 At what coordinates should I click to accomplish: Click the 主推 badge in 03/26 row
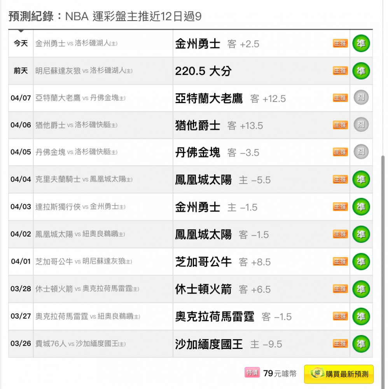tap(340, 343)
